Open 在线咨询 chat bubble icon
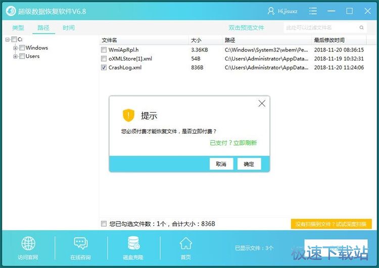 [x=80, y=243]
